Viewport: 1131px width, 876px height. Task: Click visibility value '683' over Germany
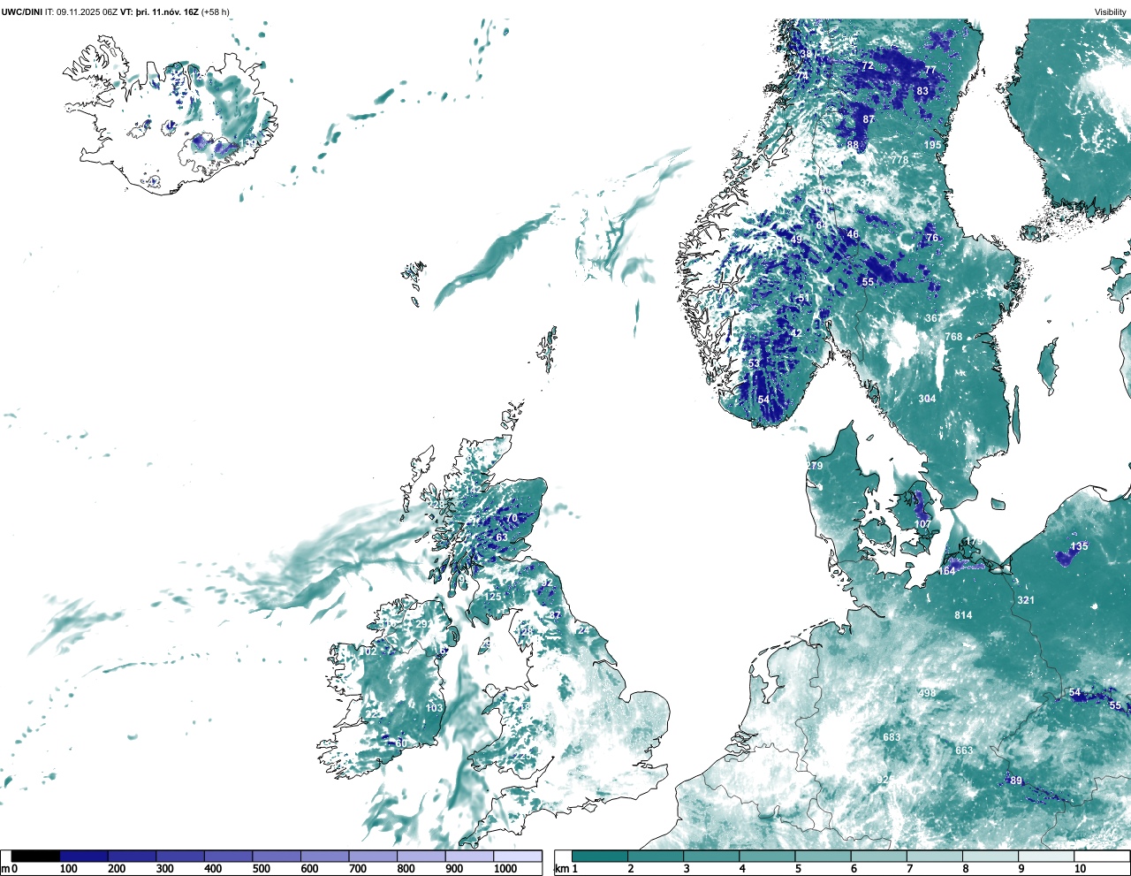click(x=892, y=737)
